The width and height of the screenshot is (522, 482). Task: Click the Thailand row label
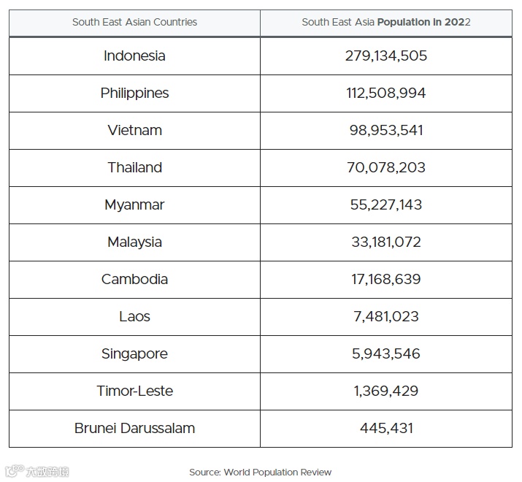[134, 167]
